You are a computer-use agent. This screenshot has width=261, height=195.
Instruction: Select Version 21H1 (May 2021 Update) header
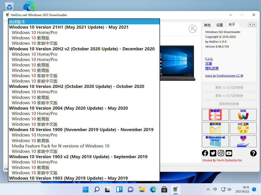[x=84, y=27]
